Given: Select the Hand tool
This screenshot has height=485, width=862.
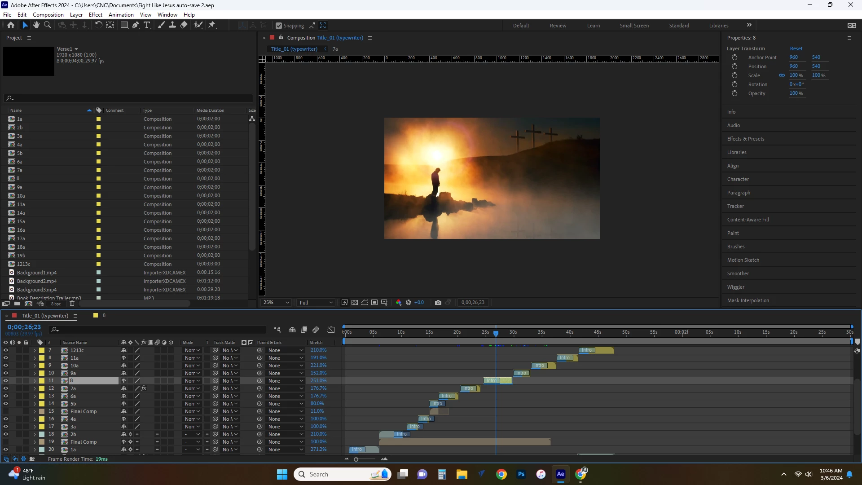Looking at the screenshot, I should click(36, 25).
